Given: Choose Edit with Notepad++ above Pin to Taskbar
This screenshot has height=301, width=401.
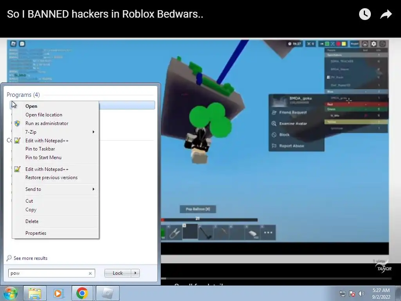Looking at the screenshot, I should coord(55,141).
